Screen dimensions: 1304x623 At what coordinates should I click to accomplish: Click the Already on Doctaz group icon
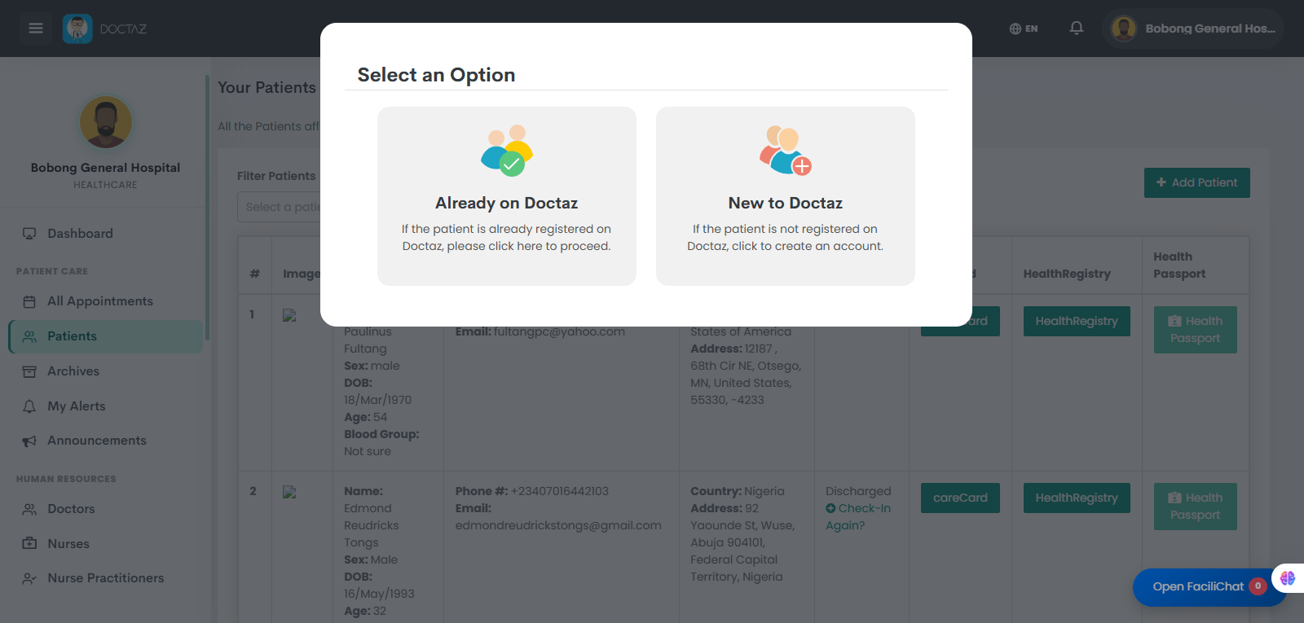click(507, 151)
